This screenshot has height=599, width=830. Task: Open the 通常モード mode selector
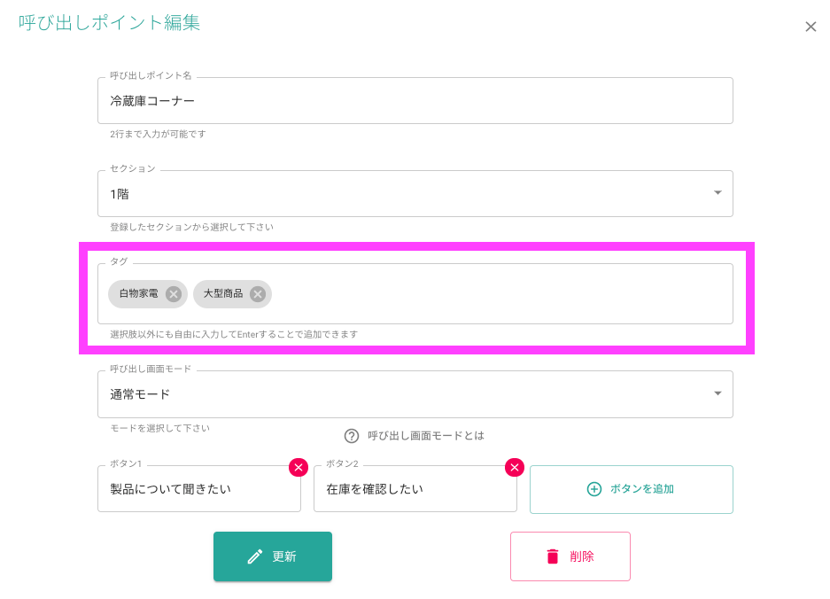[x=415, y=394]
